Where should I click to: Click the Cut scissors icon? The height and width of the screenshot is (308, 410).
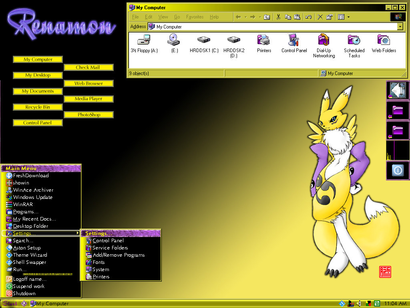click(279, 17)
